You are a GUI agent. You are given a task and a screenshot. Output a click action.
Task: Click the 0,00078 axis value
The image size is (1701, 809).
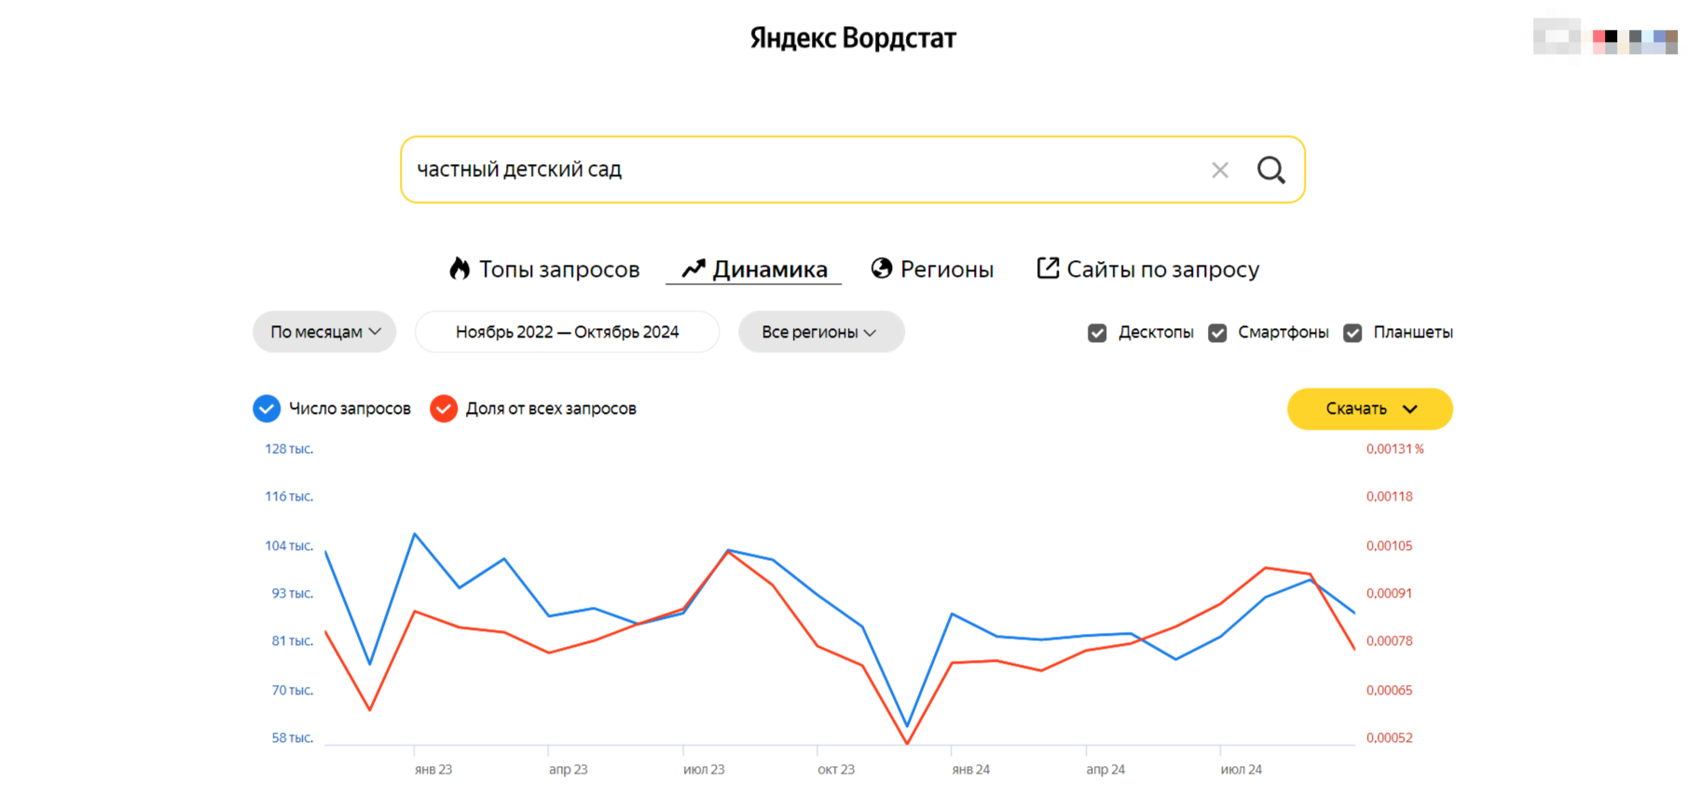(1390, 641)
